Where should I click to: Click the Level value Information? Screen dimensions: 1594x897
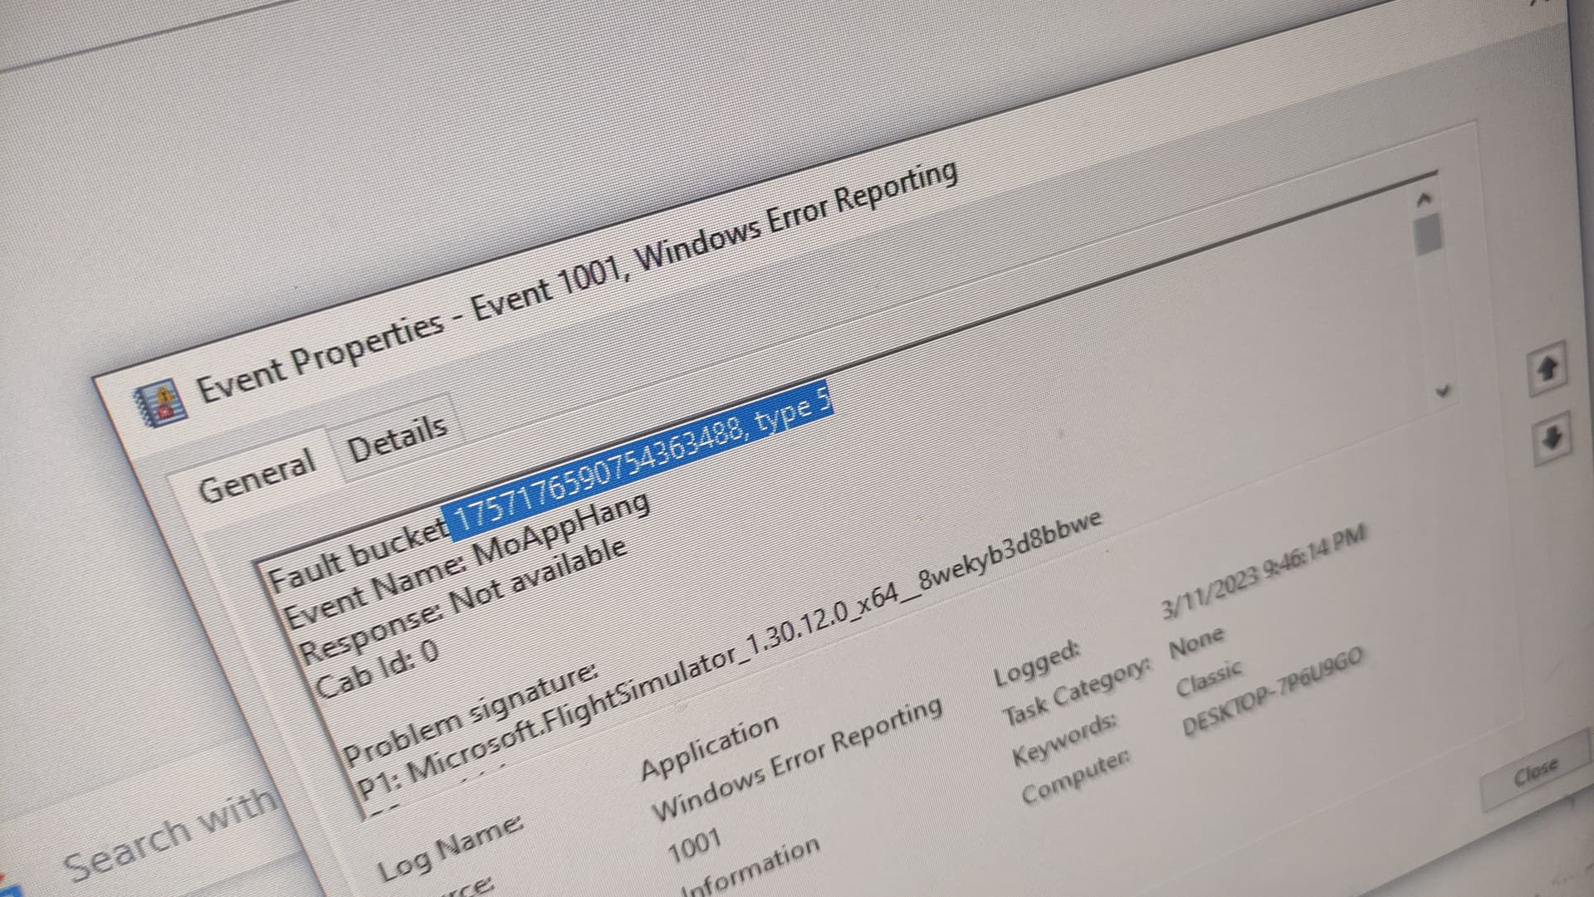coord(750,868)
